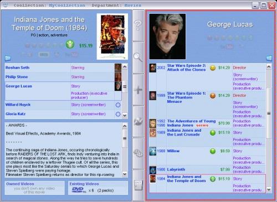Click Roshan Seth's small photo thumbnail
Viewport: 277px width, 202px height.
(x=118, y=68)
